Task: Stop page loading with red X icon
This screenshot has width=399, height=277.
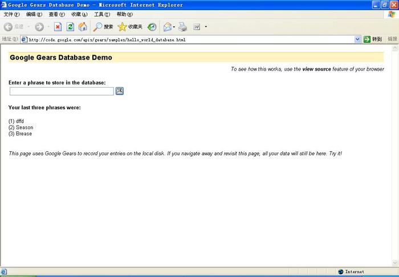Action: click(58, 27)
